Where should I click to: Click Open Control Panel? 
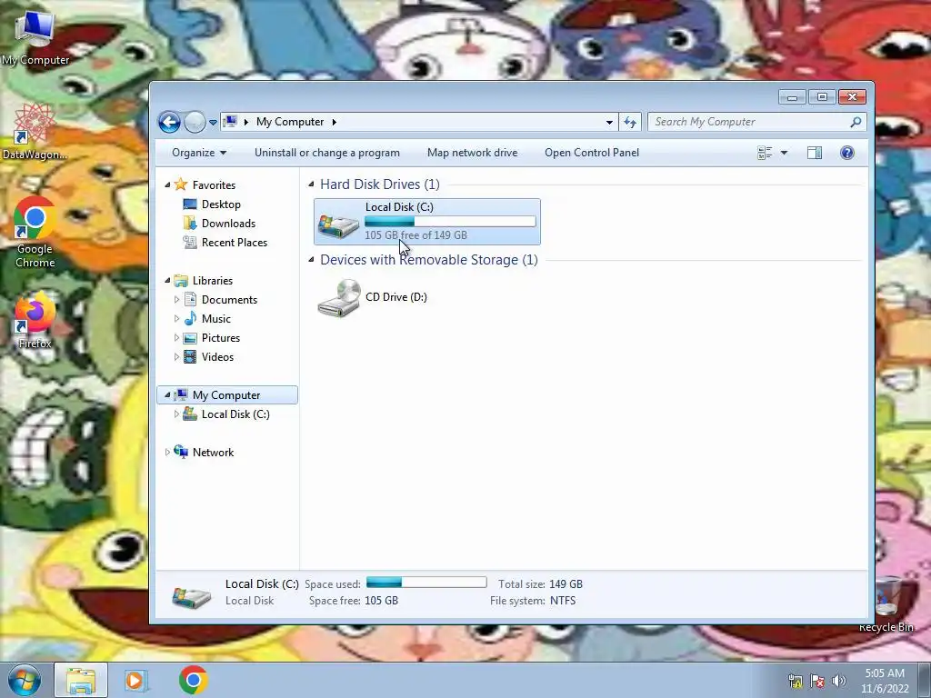[592, 153]
